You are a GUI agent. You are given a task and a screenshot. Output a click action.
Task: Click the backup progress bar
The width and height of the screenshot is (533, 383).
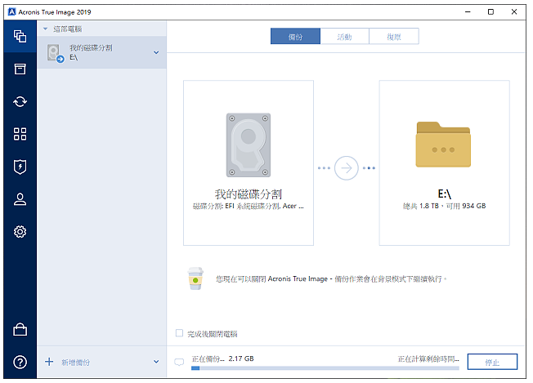coord(325,368)
